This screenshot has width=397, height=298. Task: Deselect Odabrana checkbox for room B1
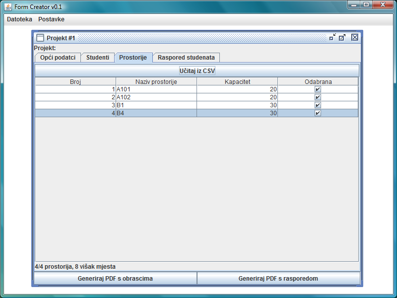(318, 105)
